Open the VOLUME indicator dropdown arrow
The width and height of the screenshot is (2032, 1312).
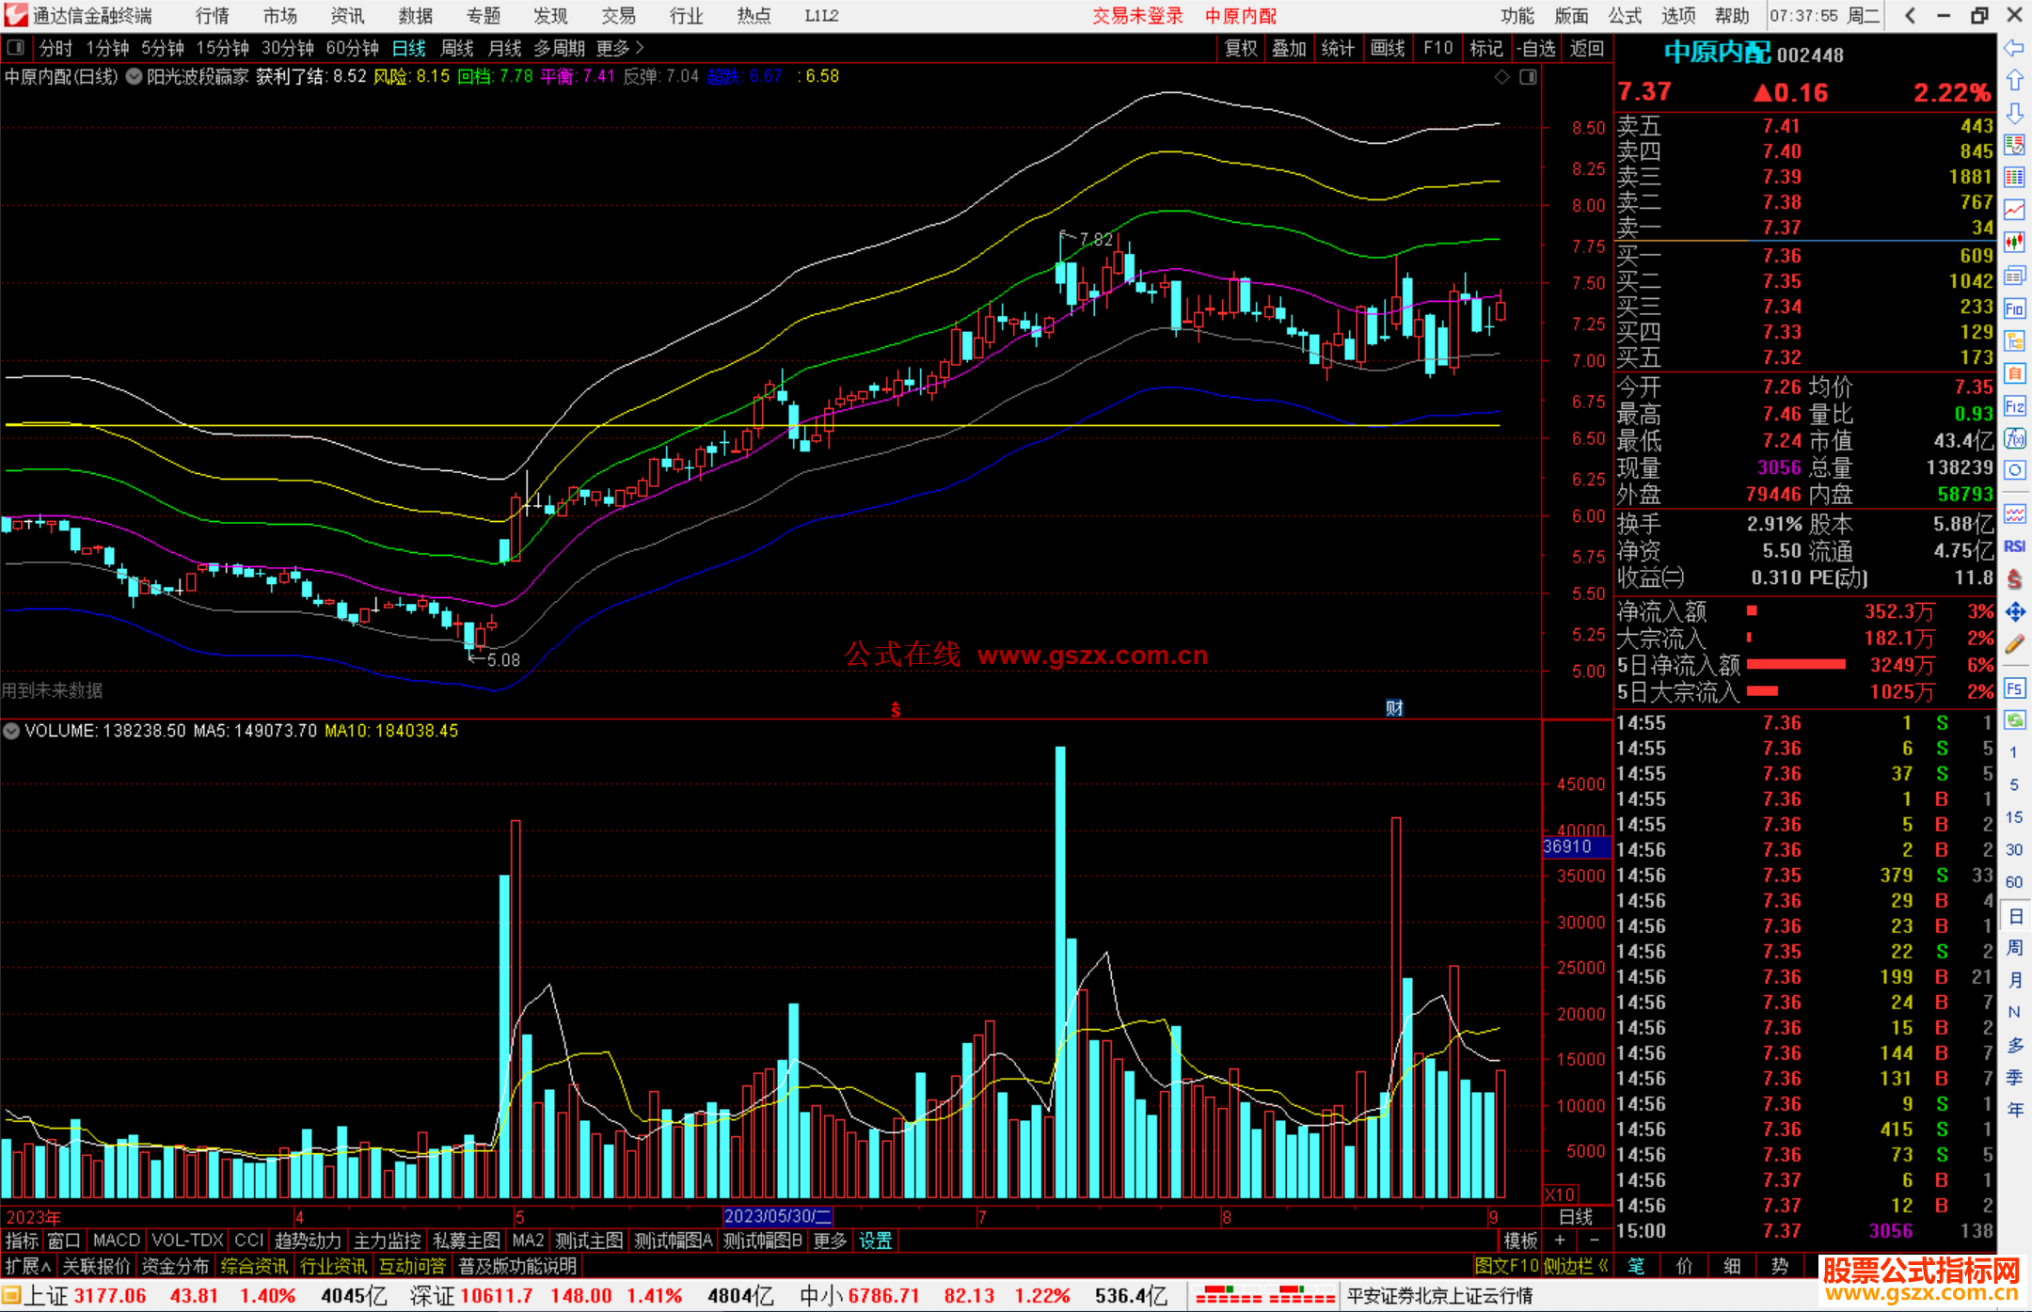11,731
